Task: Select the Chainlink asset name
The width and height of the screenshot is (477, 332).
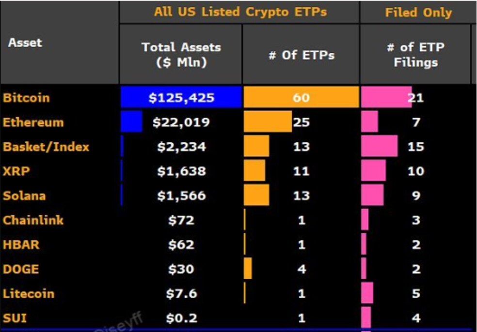Action: tap(33, 220)
